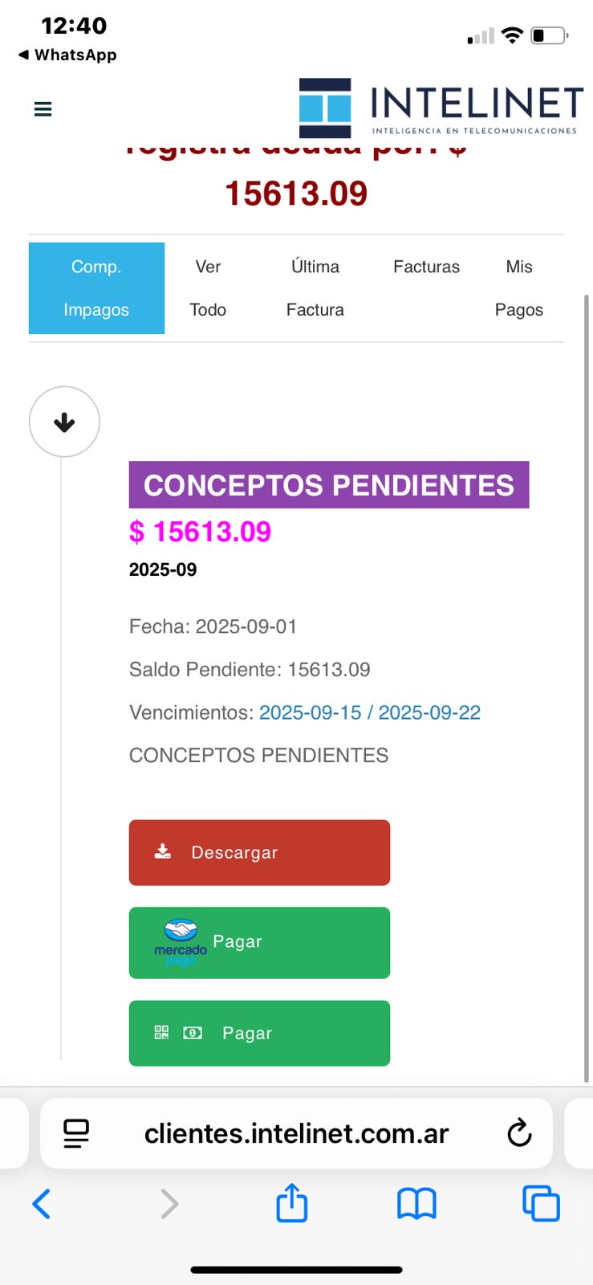Tap the Vencimientos dates link
Image resolution: width=593 pixels, height=1285 pixels.
click(369, 713)
